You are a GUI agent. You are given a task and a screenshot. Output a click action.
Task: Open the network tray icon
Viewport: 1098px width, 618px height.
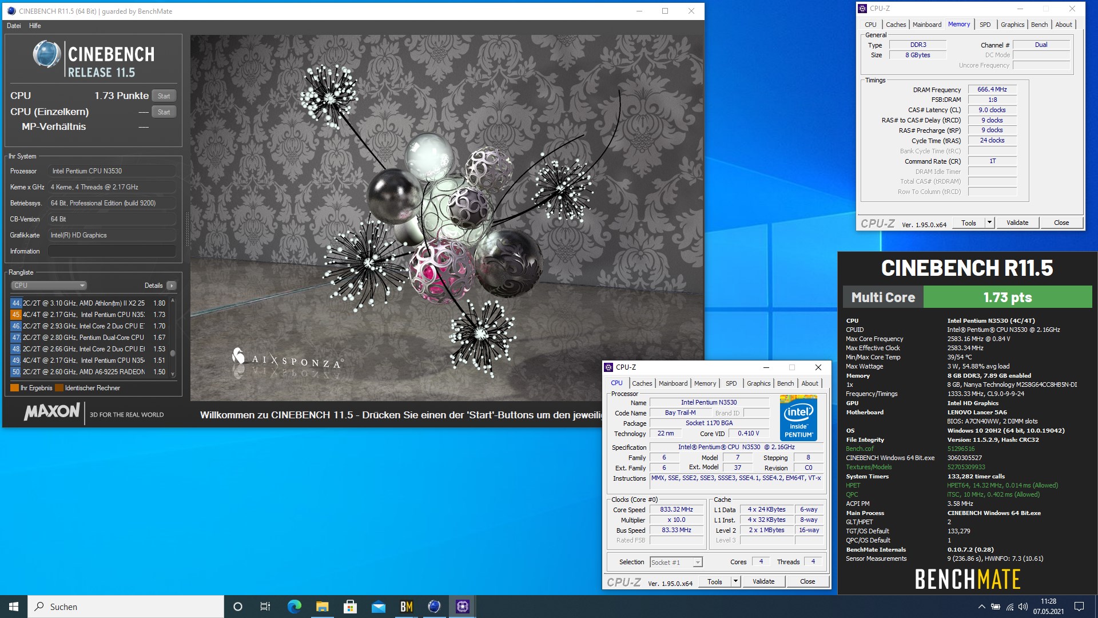click(x=1010, y=607)
